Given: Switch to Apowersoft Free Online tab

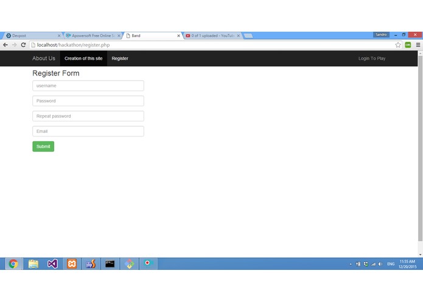Looking at the screenshot, I should point(92,35).
